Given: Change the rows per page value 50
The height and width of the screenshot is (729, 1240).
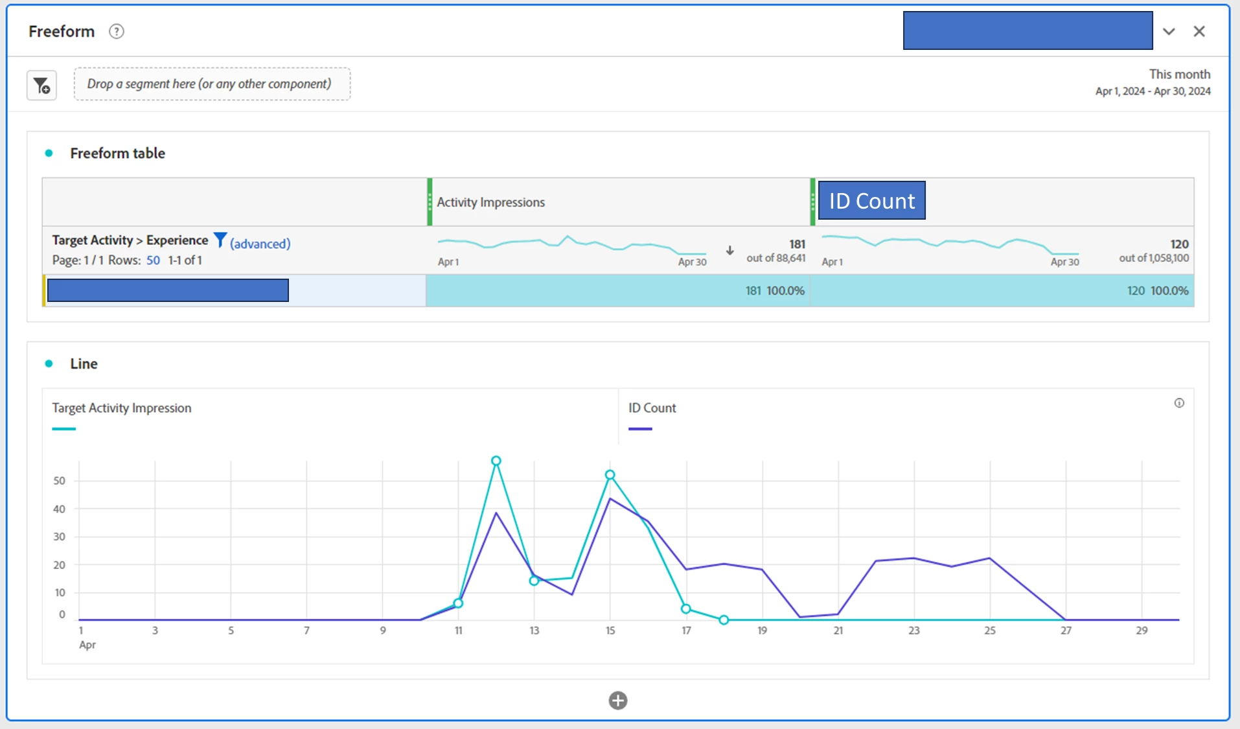Looking at the screenshot, I should [153, 260].
